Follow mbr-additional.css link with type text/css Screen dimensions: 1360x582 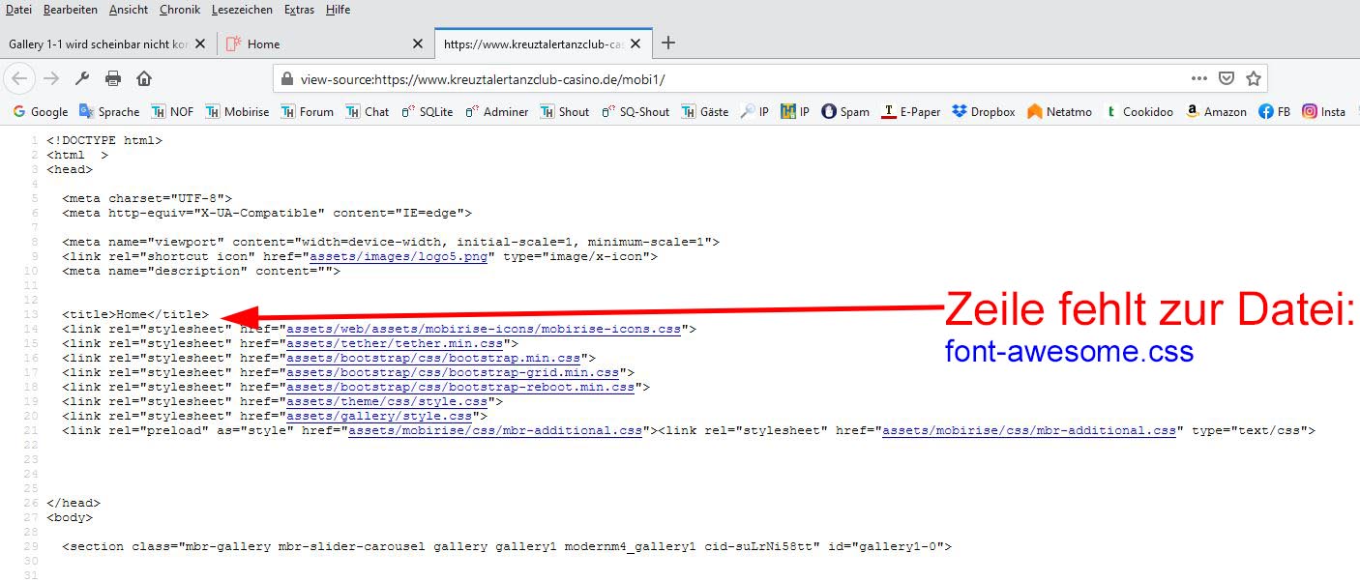pos(1029,430)
